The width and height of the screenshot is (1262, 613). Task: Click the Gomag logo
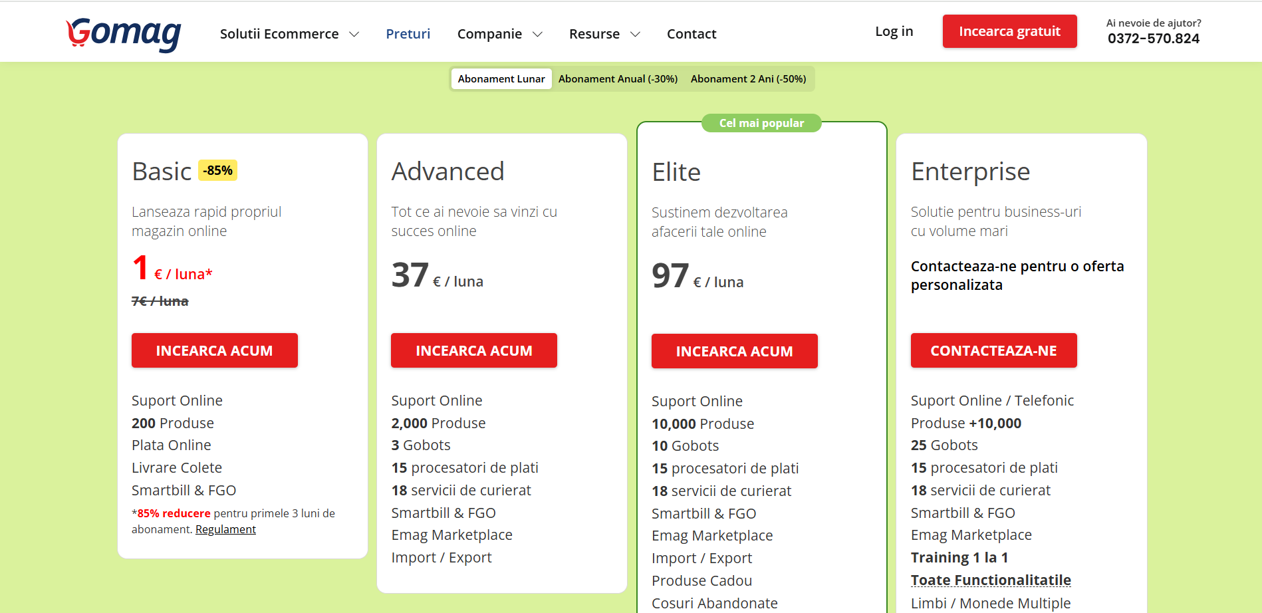124,33
